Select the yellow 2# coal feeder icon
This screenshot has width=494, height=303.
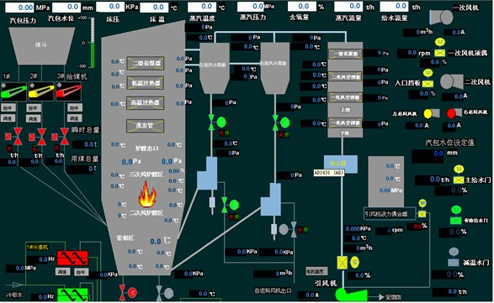(41, 91)
